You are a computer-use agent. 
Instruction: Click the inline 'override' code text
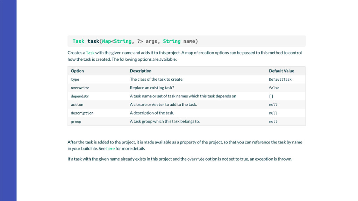[196, 159]
